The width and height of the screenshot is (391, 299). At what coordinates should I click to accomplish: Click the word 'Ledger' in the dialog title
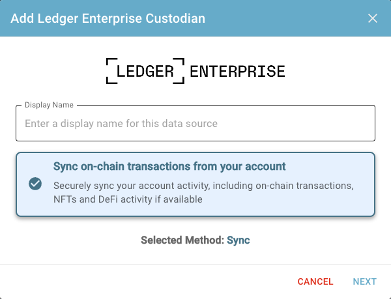pyautogui.click(x=58, y=19)
